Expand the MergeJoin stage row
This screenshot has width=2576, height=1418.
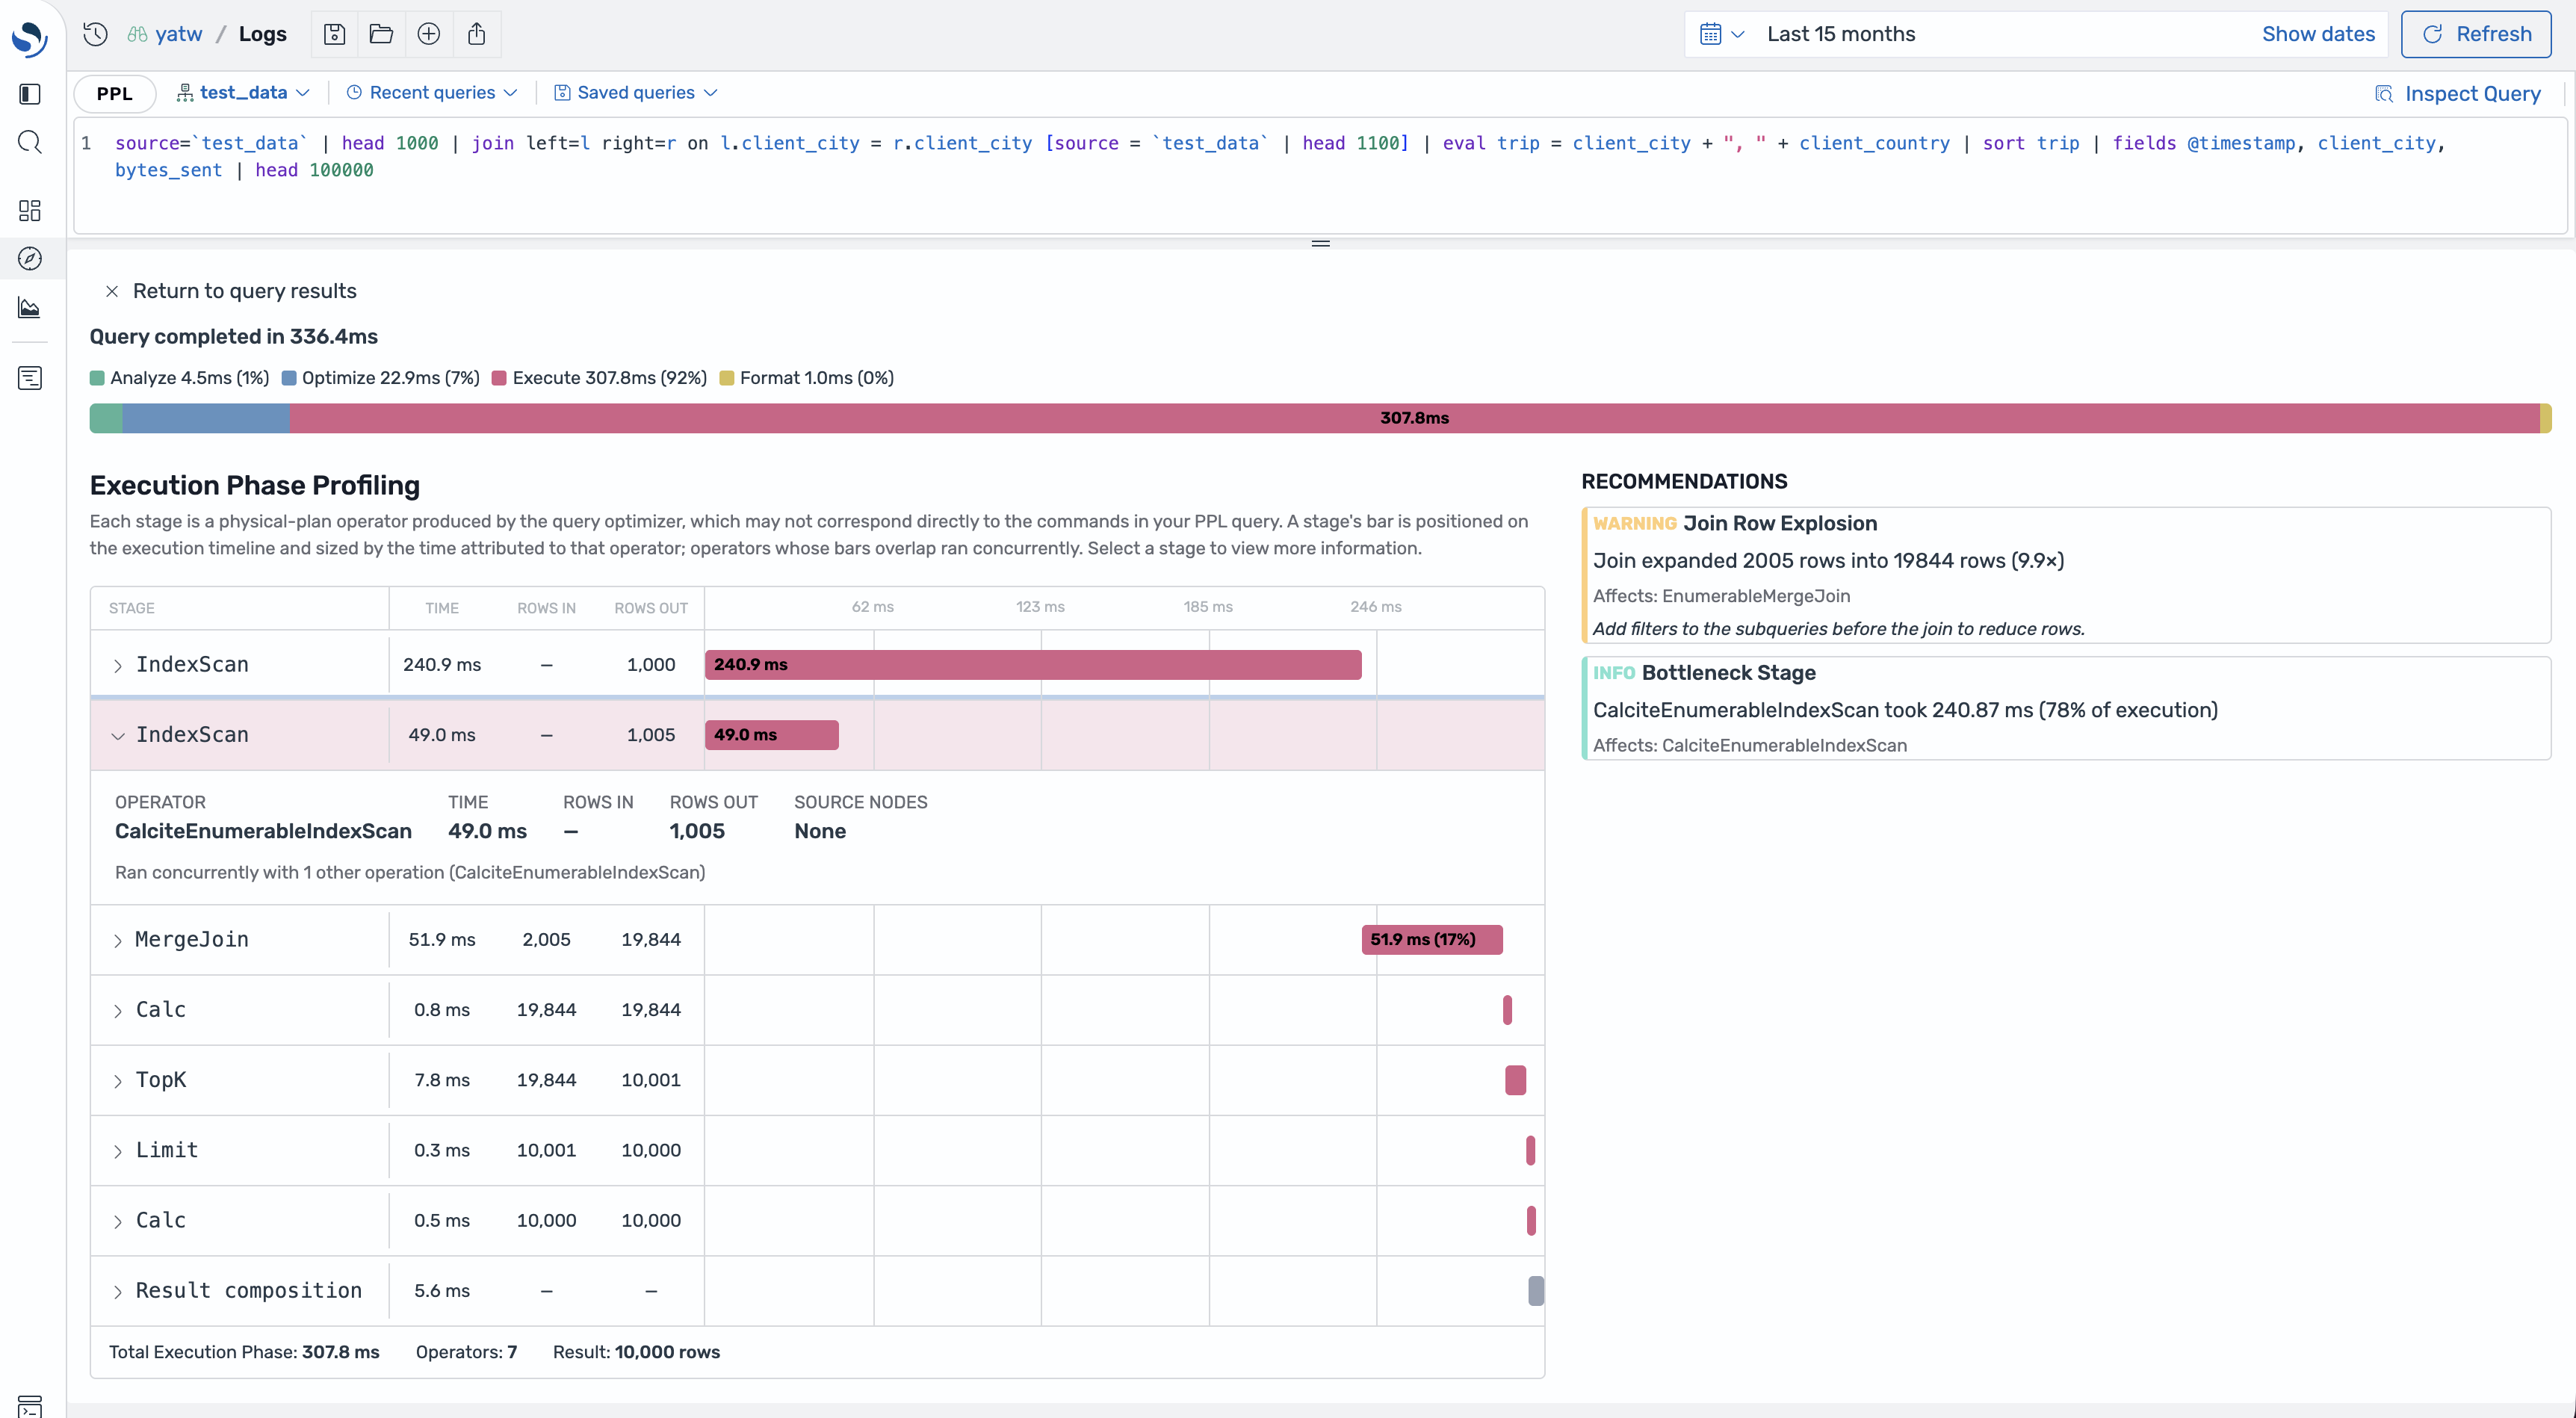coord(118,940)
